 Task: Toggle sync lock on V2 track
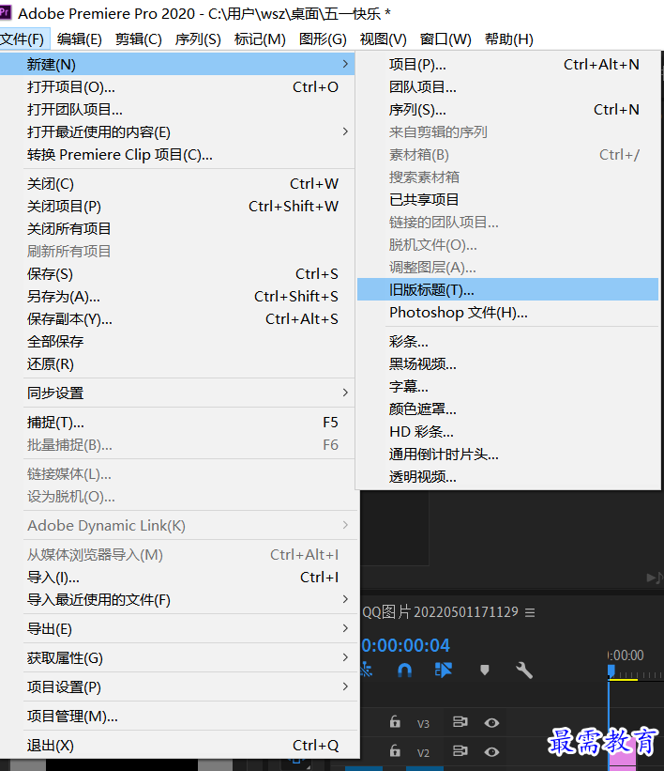coord(460,751)
